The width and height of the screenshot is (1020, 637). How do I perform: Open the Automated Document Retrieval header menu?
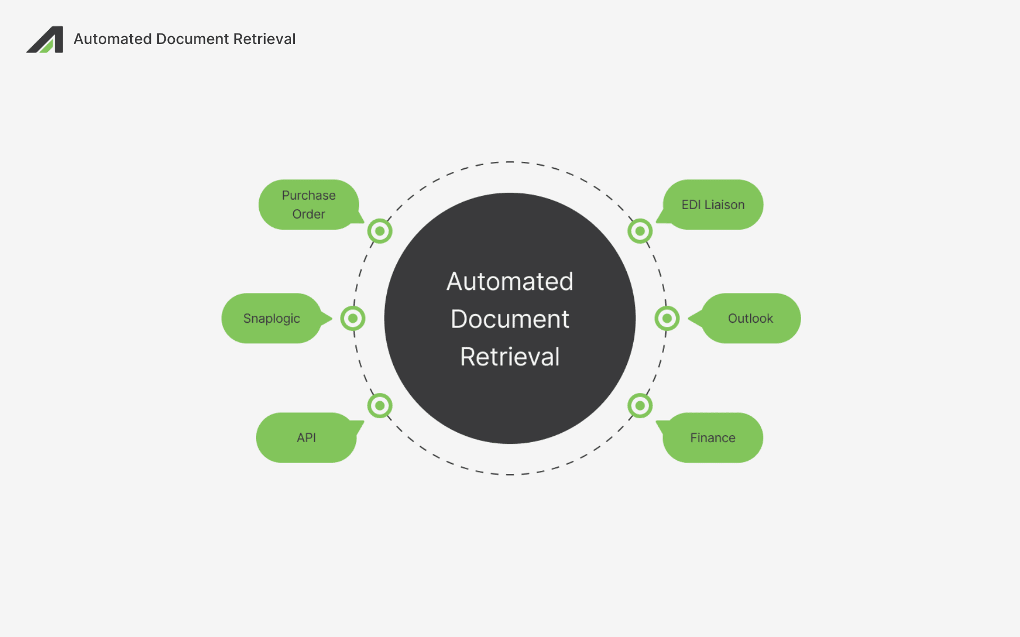(184, 39)
